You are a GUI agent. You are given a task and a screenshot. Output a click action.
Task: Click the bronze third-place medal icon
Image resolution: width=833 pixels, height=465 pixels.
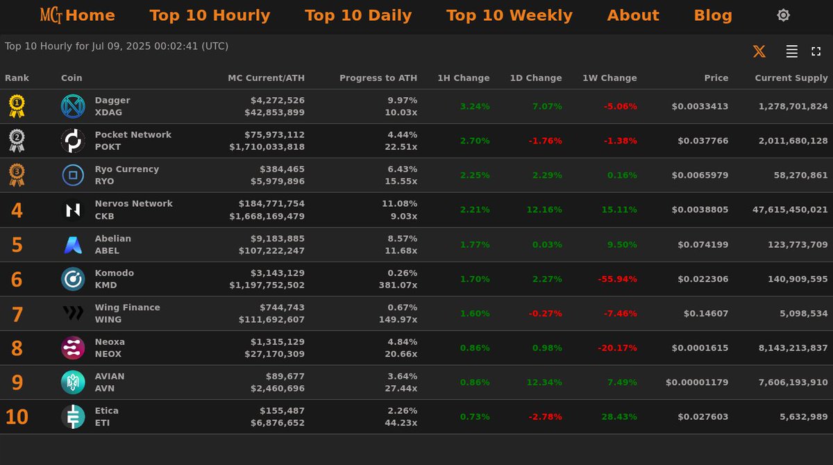tap(17, 175)
